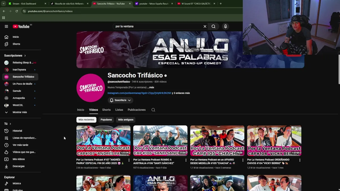Filter videos by Más recientes
Viewport: 340px width, 191px height.
[86, 120]
